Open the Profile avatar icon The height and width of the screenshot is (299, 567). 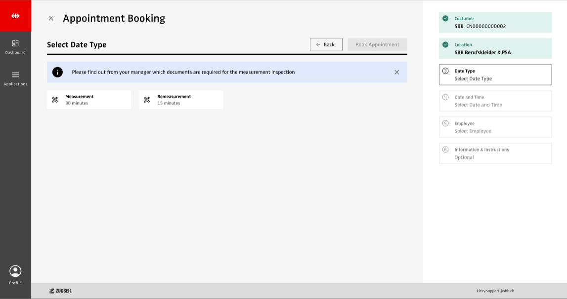point(15,271)
